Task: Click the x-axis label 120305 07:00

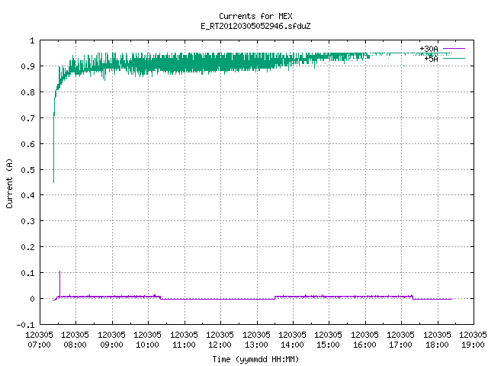Action: pos(39,339)
